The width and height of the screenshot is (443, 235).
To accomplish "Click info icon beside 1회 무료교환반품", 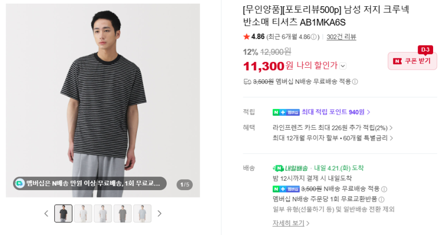I will (382, 200).
